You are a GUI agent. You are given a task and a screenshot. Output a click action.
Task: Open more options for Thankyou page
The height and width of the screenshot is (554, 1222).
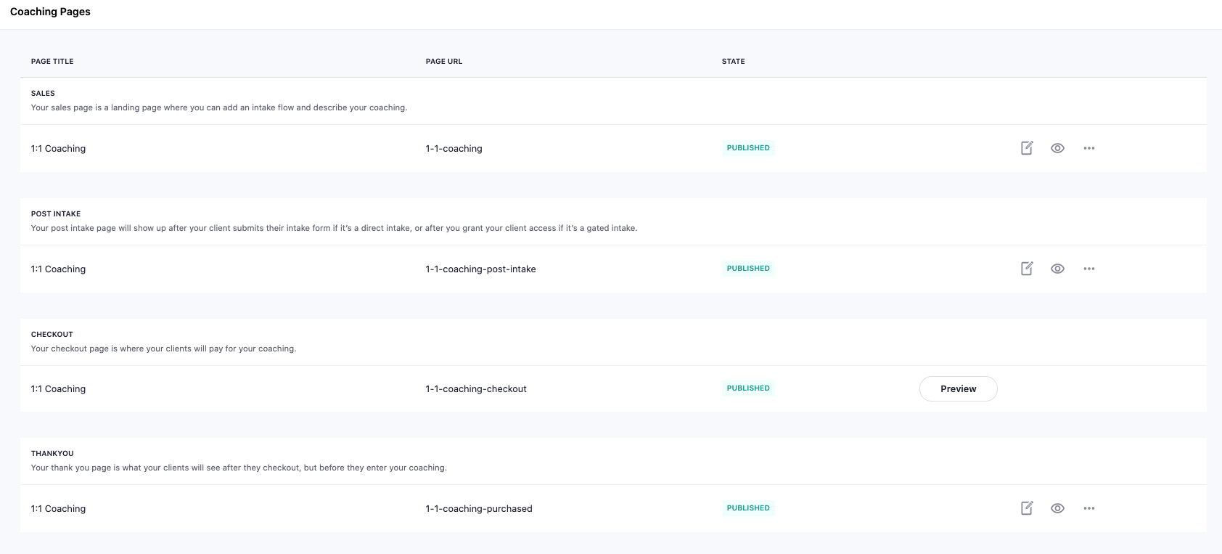pos(1088,508)
